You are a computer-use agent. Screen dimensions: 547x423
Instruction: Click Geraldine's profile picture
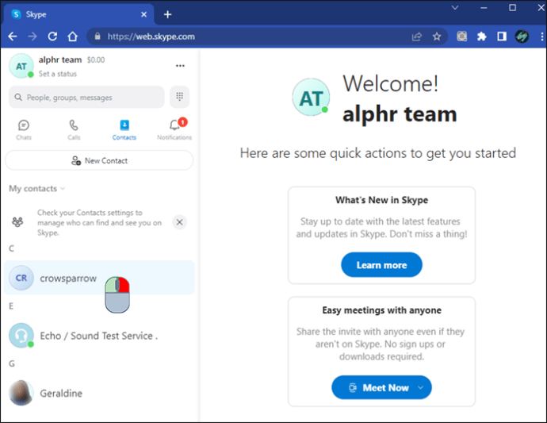21,393
